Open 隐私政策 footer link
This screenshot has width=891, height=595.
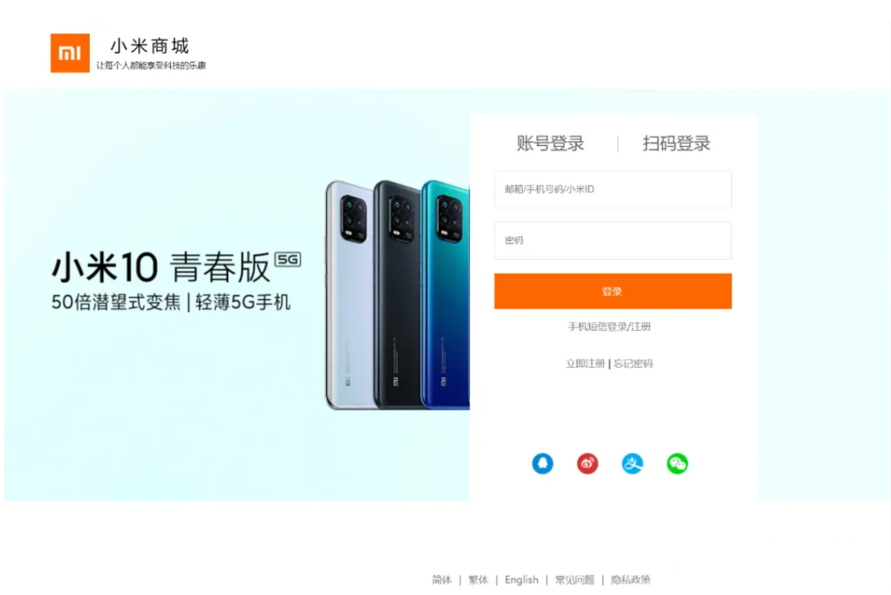tap(630, 580)
